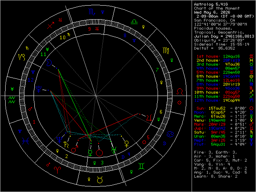The height and width of the screenshot is (192, 256).
Task: Click the 'Fire: 3, Earth: 3,' line
Action: 216,152
